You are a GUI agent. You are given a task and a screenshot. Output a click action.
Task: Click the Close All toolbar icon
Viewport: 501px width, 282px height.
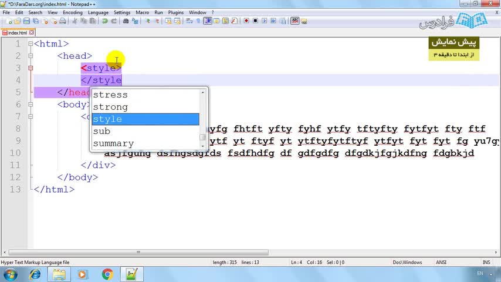tap(54, 21)
